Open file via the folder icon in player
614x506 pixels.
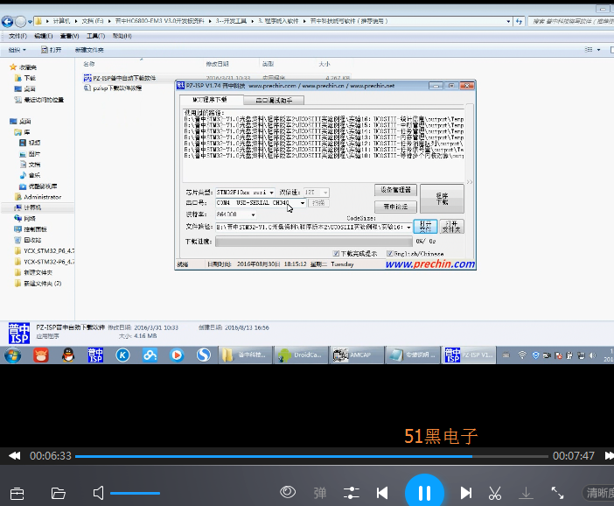[x=58, y=493]
